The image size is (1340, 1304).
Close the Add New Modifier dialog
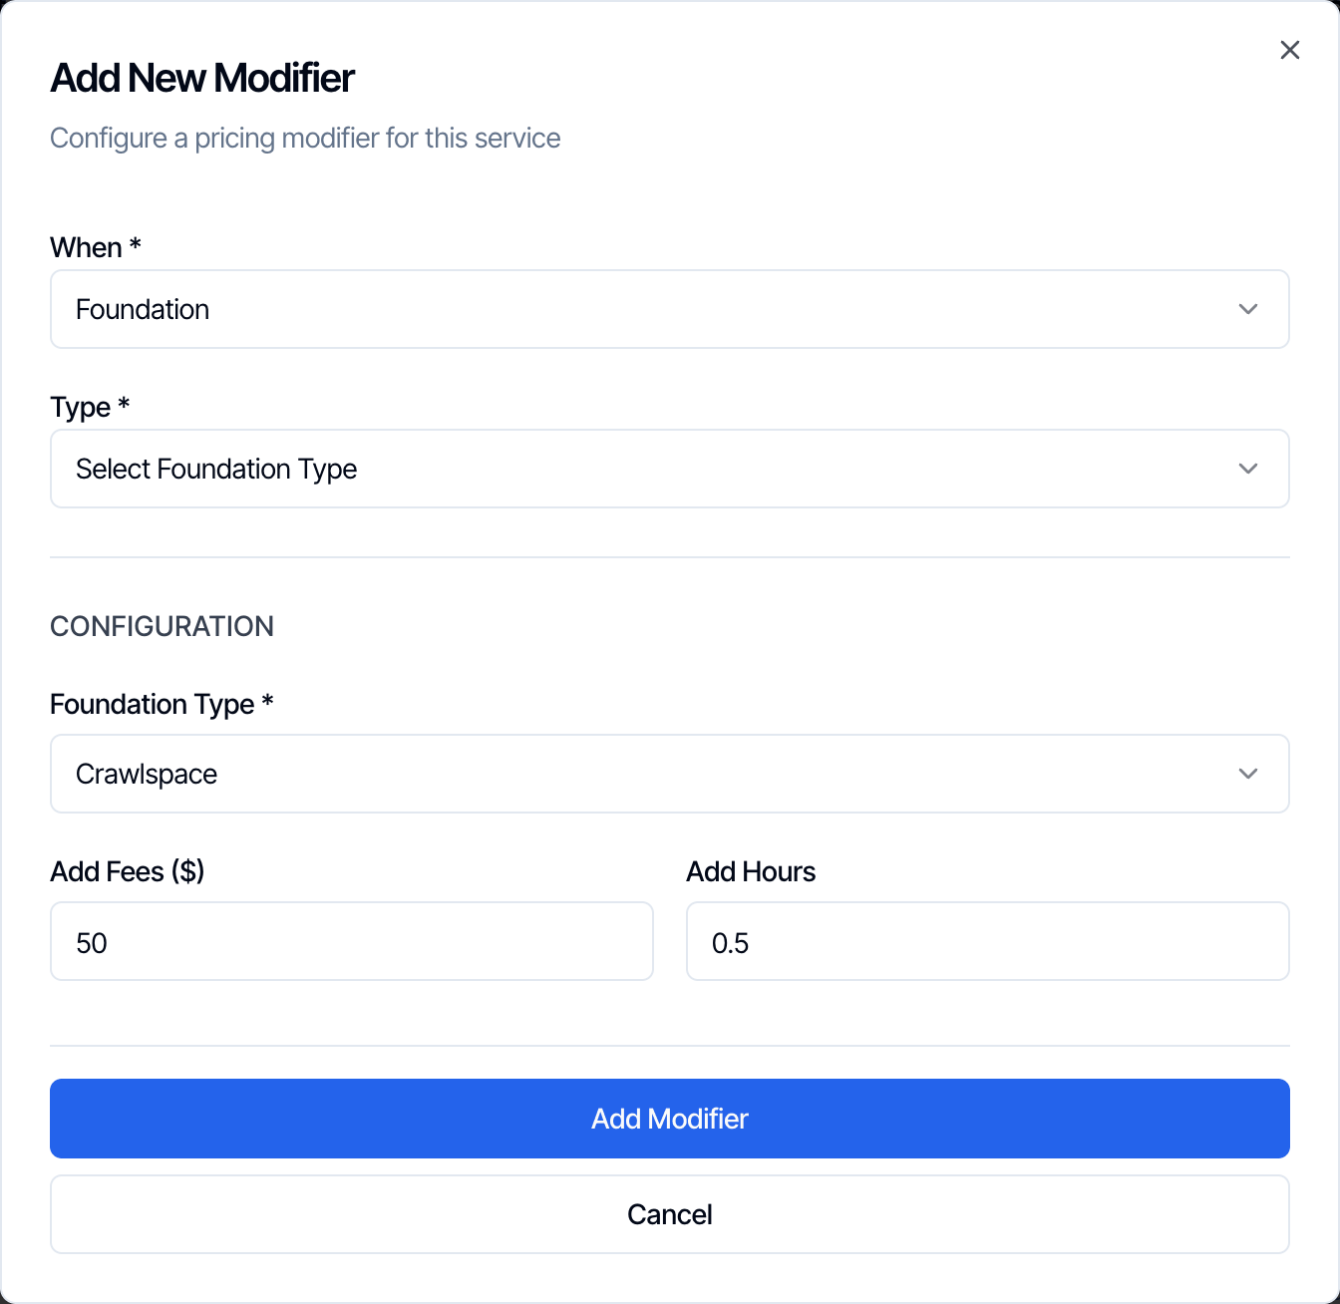[x=1289, y=50]
